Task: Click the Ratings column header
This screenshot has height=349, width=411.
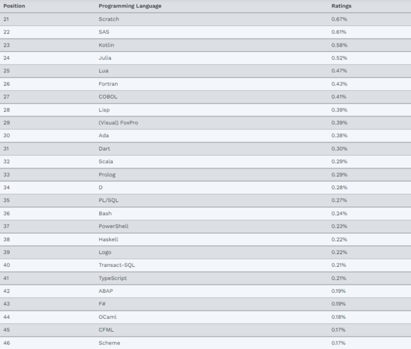Action: pos(340,6)
